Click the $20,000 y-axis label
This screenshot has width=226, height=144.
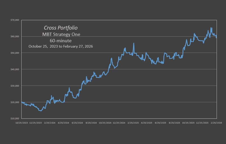pyautogui.click(x=14, y=102)
